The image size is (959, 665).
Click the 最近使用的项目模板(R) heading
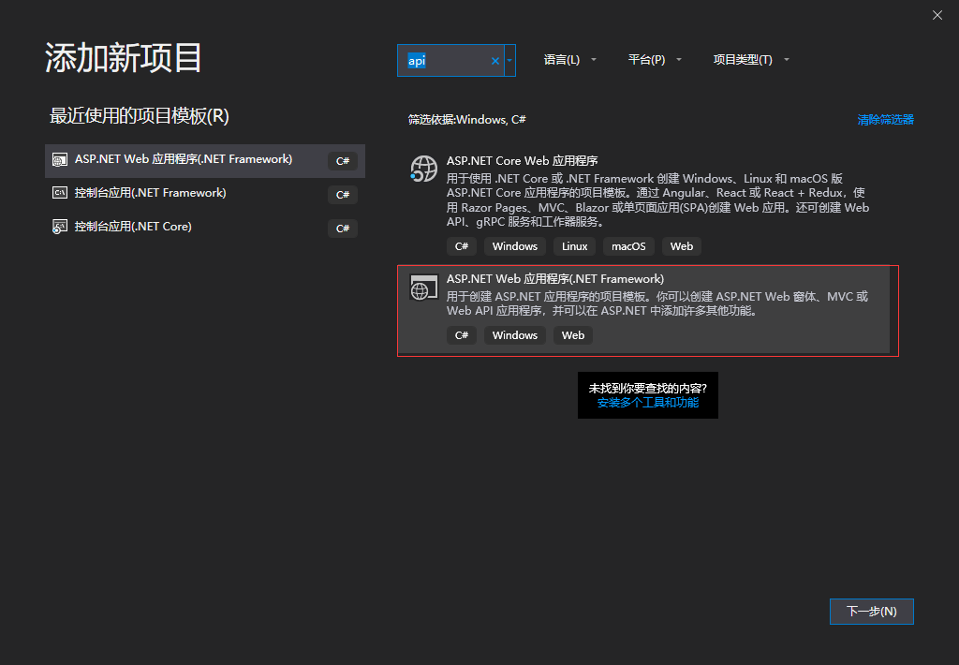click(x=139, y=116)
